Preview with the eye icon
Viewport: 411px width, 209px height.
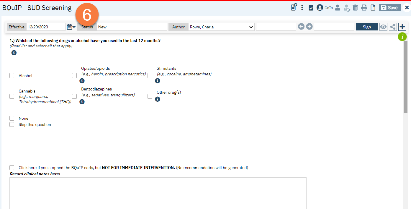tap(383, 27)
